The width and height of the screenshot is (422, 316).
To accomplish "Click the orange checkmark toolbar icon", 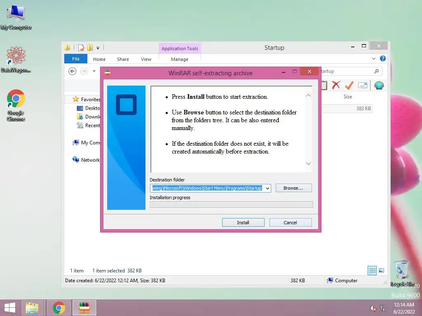I will tap(349, 85).
